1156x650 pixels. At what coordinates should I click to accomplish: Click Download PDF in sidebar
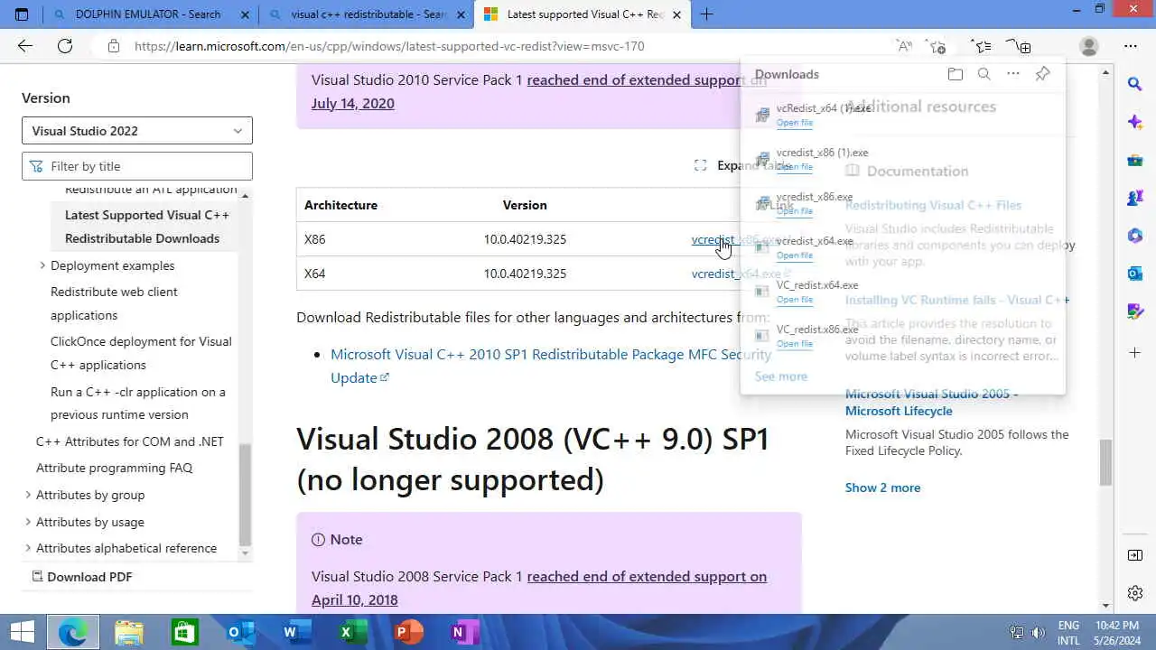click(81, 577)
